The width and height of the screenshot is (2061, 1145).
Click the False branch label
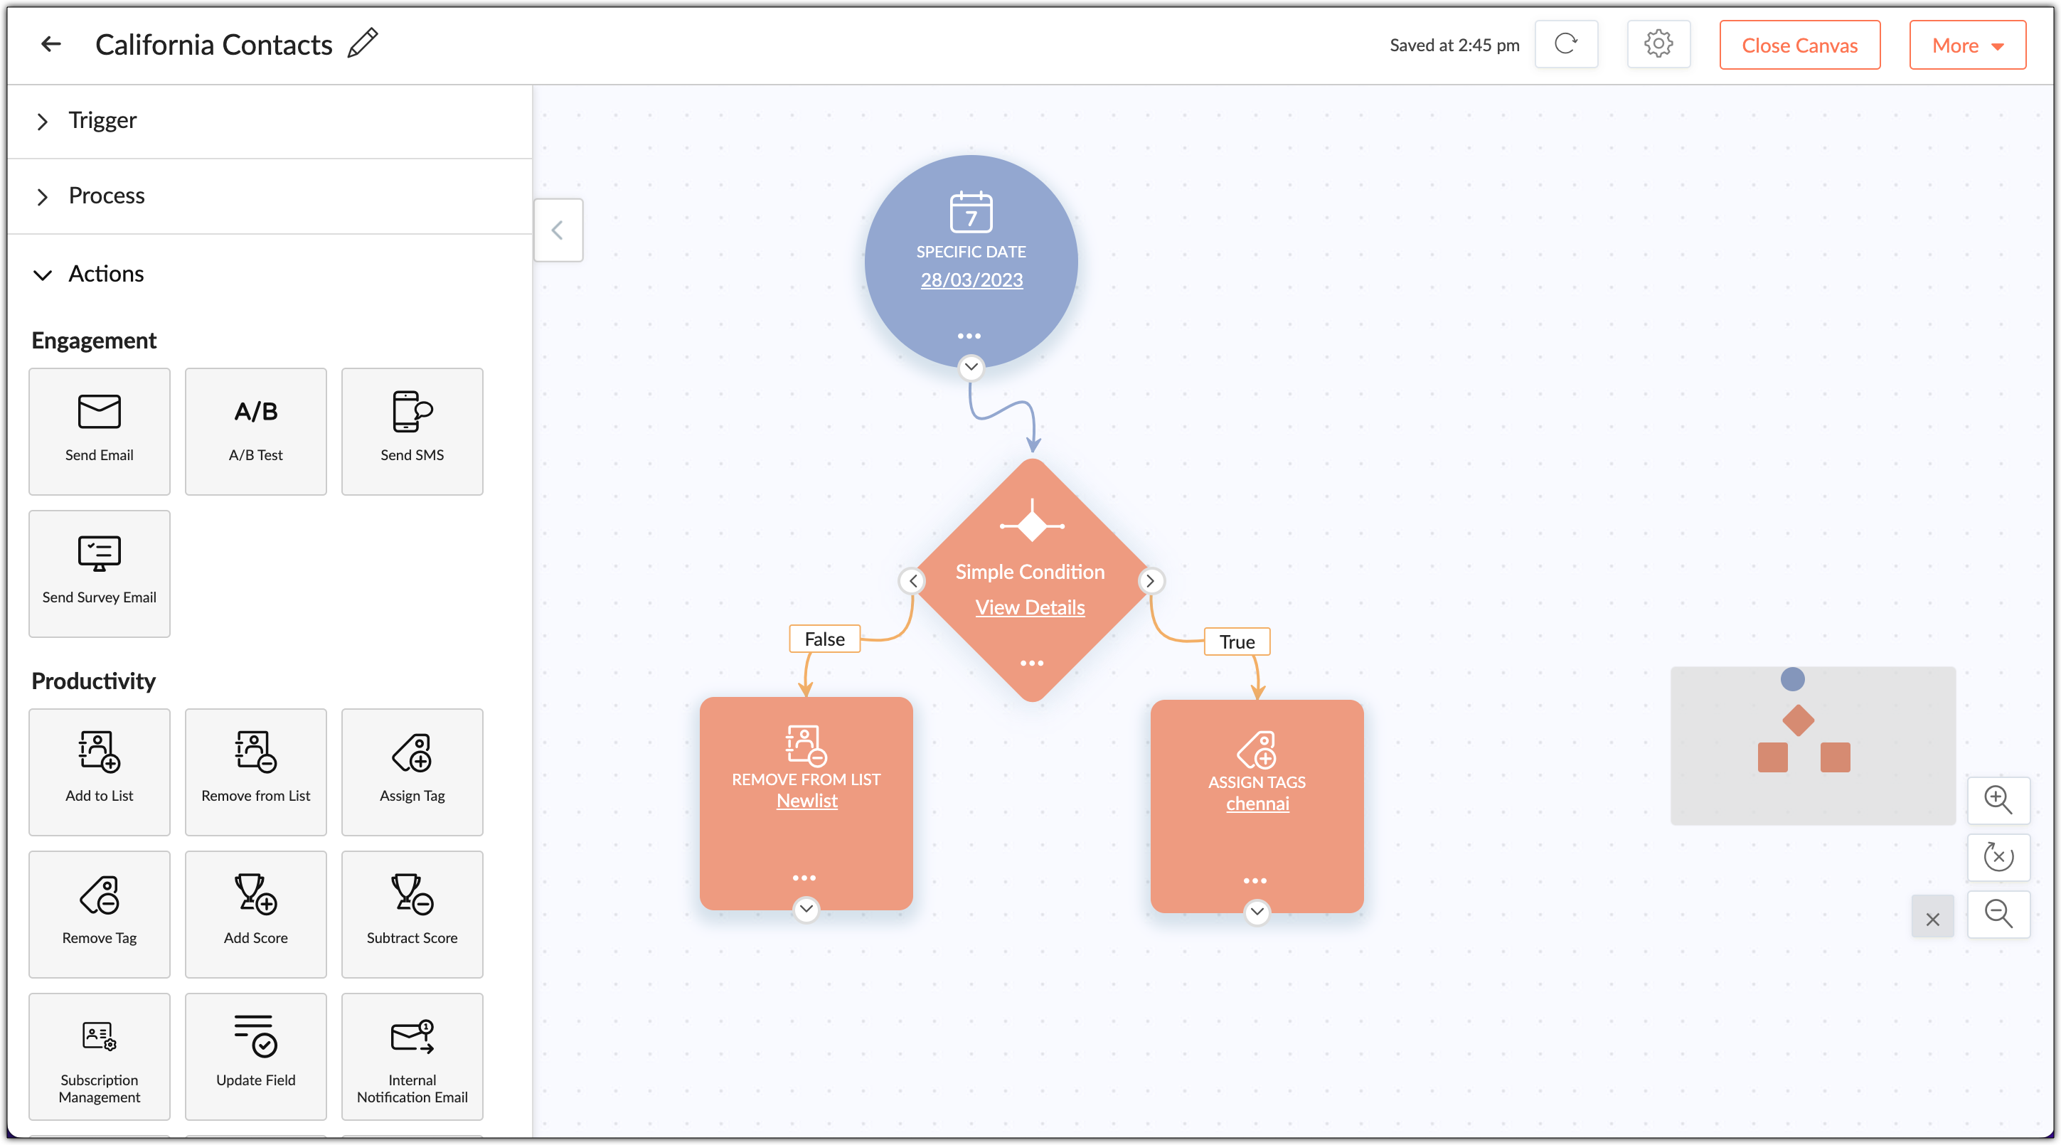pos(824,639)
